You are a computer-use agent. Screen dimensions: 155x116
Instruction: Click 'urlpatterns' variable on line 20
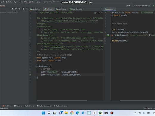[x=43, y=66]
